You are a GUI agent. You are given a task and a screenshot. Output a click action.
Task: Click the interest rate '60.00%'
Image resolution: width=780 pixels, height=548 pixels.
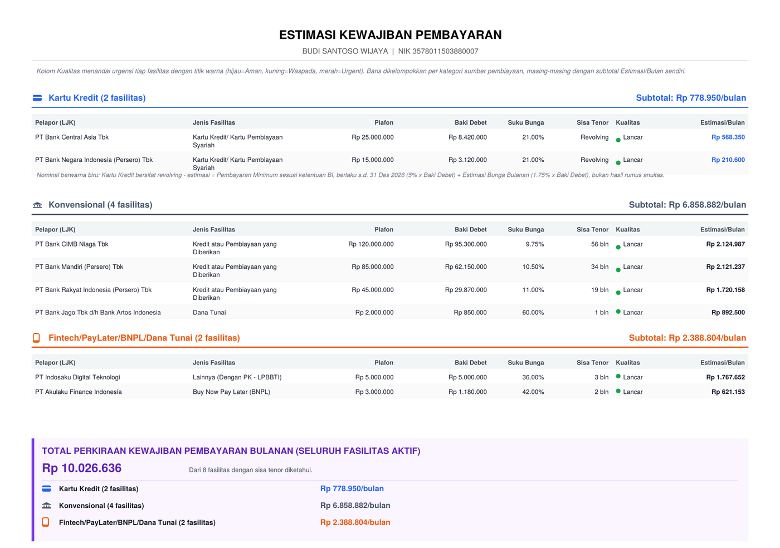pyautogui.click(x=533, y=313)
